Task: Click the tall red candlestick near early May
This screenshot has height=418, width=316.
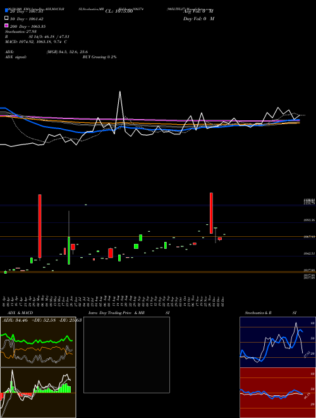Action: pyautogui.click(x=40, y=226)
